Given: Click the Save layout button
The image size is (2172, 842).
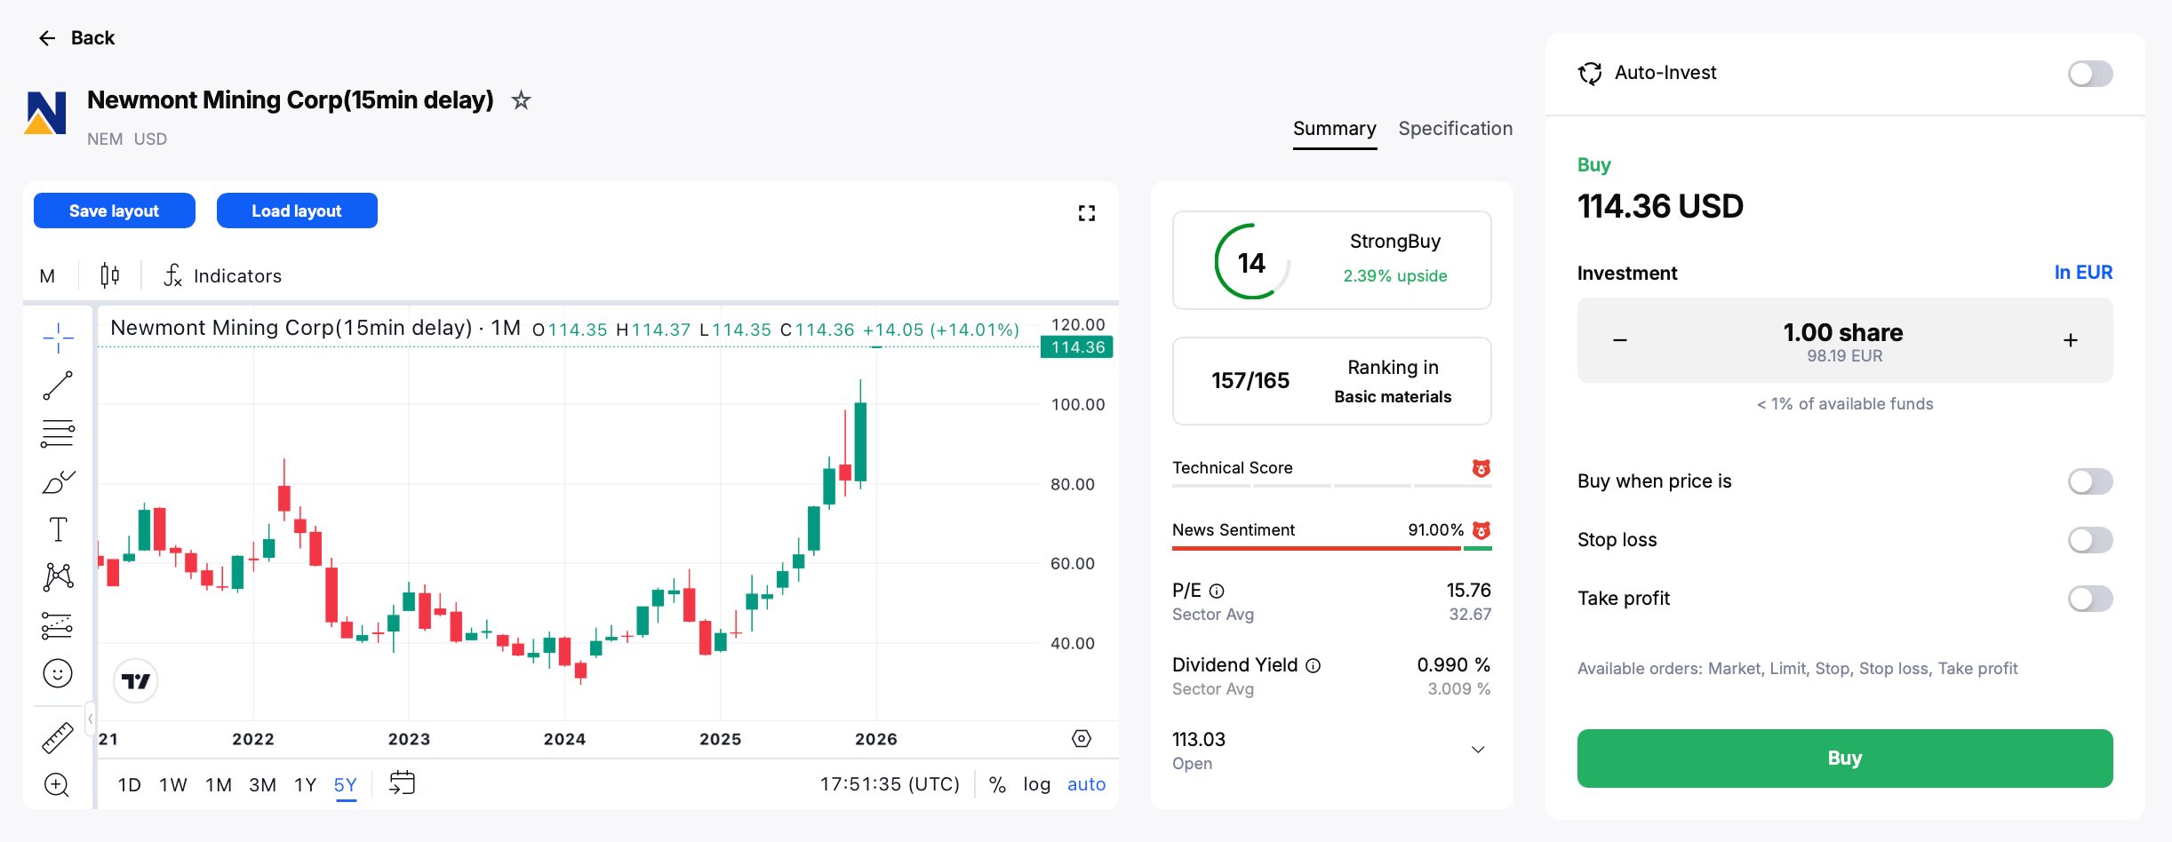Looking at the screenshot, I should [x=115, y=210].
